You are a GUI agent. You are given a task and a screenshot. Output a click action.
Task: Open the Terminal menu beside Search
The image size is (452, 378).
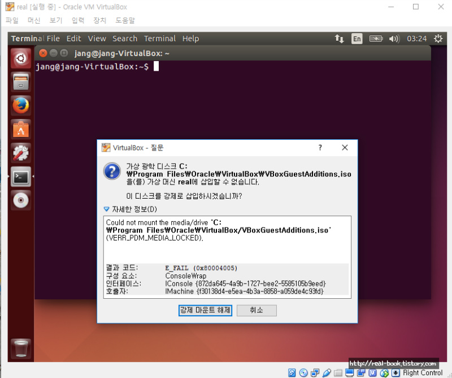[x=160, y=38]
